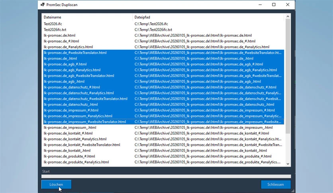
Task: Sort by the Dateiname column header
Action: (x=88, y=17)
